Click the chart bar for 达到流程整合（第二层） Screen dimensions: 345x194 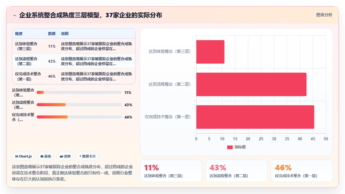point(251,84)
